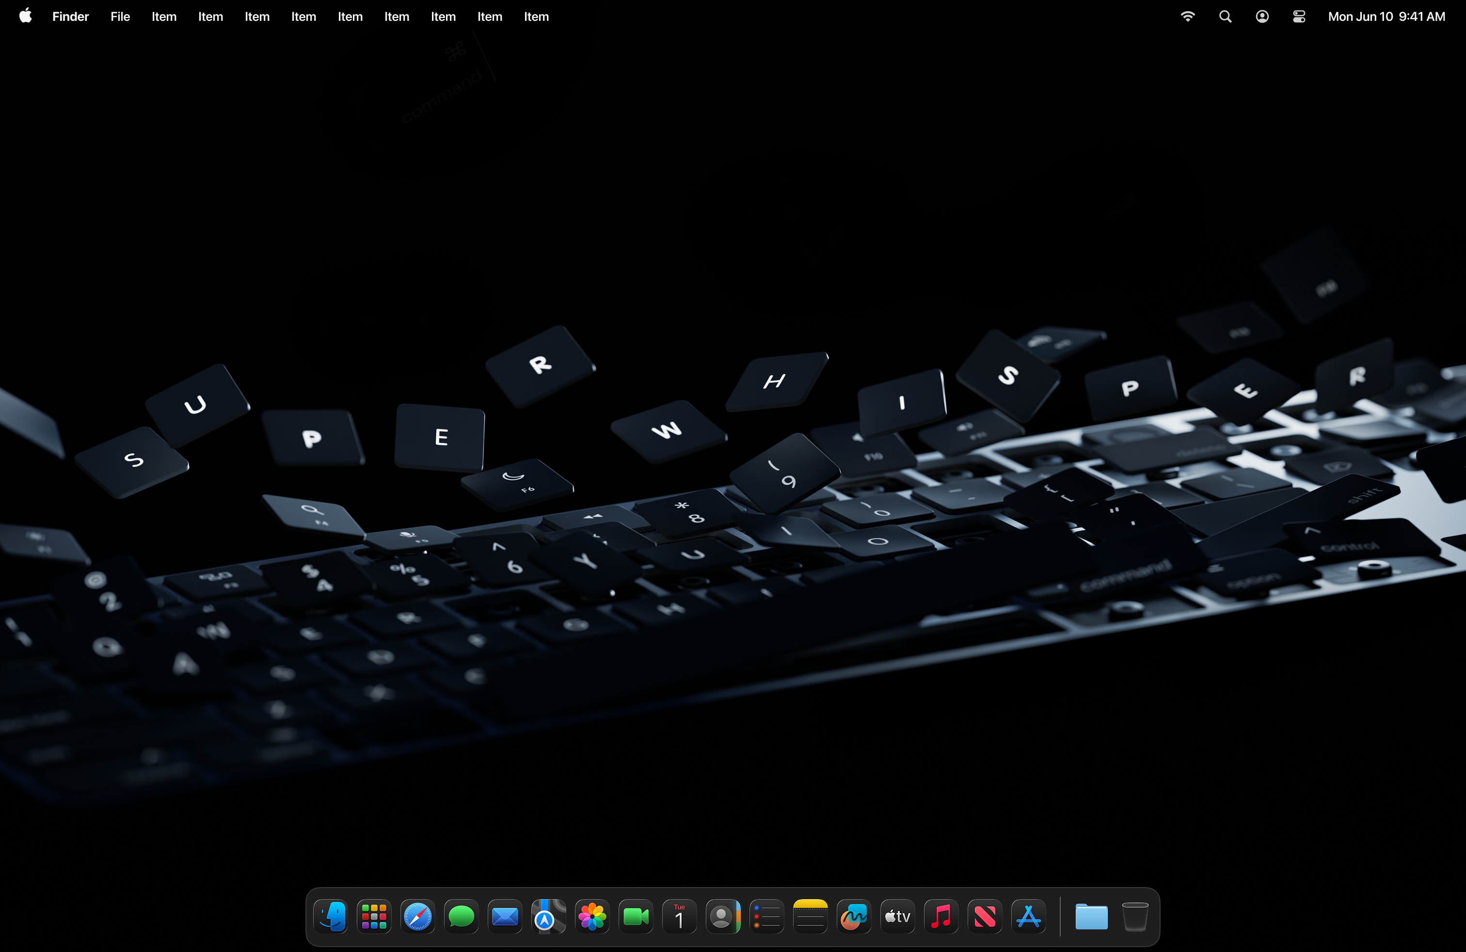Open the Finder menu in menu bar
Screen dimensions: 1466x952
[70, 16]
